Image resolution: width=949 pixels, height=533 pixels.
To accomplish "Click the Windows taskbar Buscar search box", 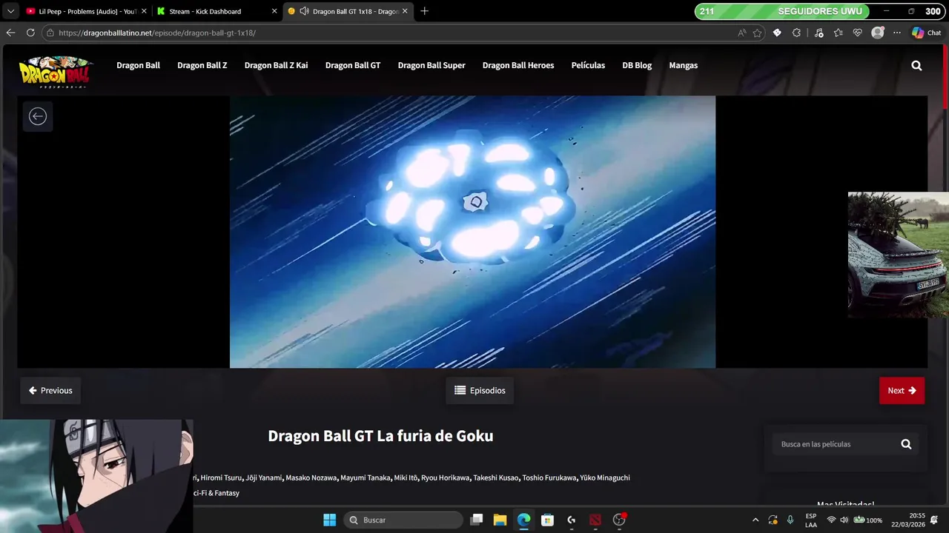I will pyautogui.click(x=403, y=520).
